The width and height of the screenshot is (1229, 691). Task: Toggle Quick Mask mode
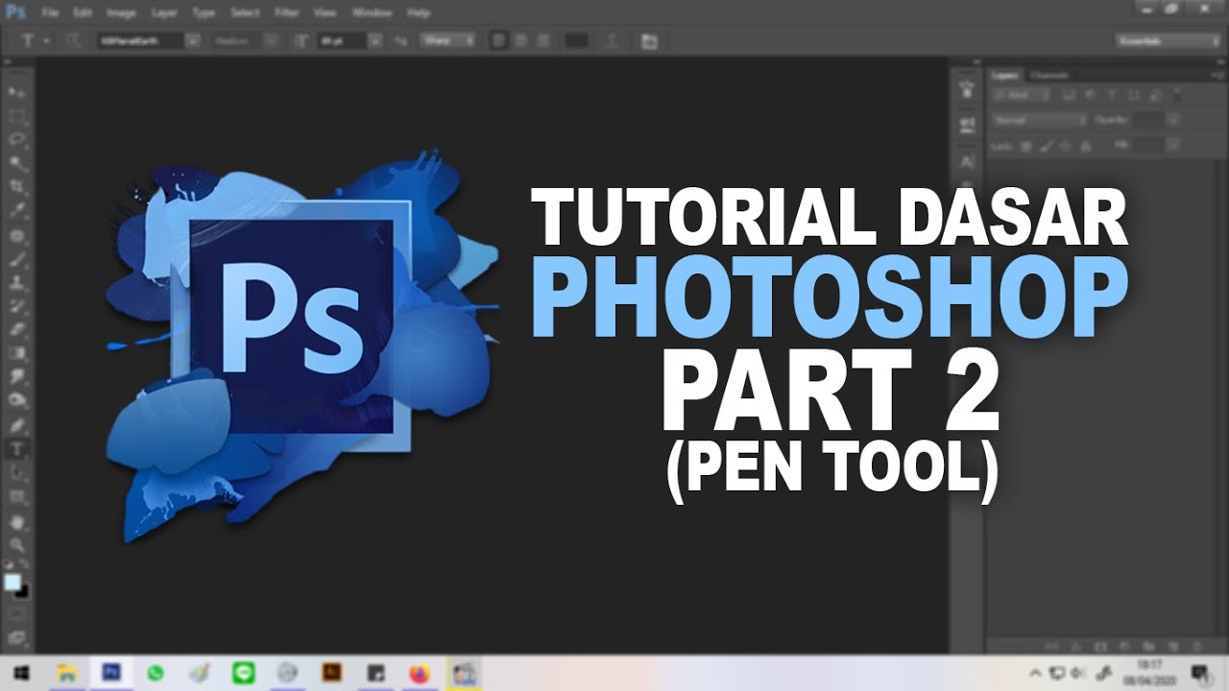17,612
